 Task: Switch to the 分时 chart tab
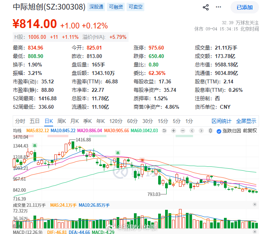[20, 121]
